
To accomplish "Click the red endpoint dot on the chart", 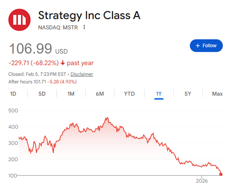I will tap(221, 174).
